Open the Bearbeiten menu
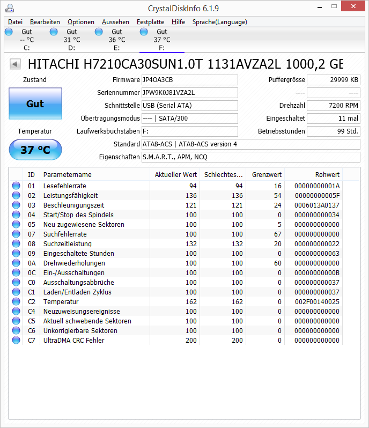The image size is (369, 428). (x=45, y=22)
